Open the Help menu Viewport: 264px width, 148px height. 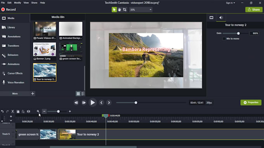[42, 3]
